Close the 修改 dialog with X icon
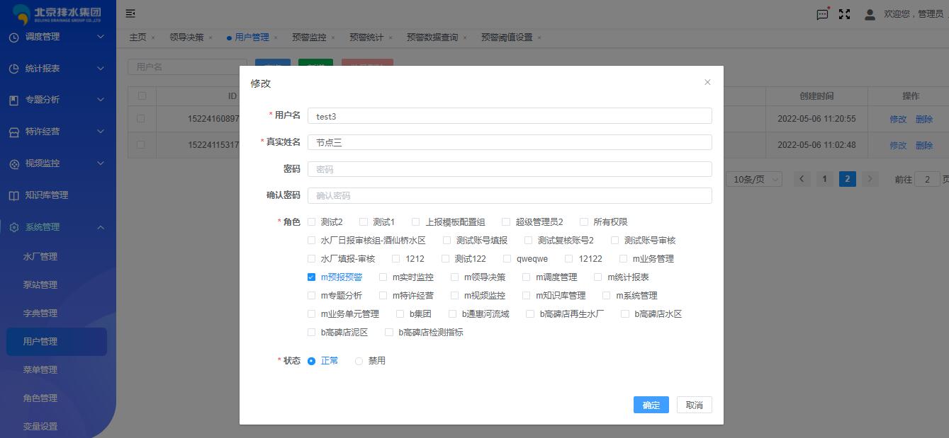Image resolution: width=949 pixels, height=438 pixels. [x=707, y=83]
